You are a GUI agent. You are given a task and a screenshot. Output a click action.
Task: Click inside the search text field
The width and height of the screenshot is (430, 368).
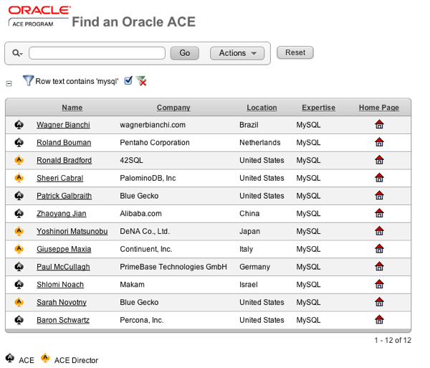(97, 53)
